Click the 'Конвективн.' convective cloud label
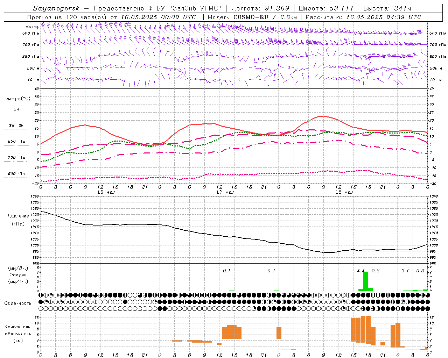Viewport: 448px width, 358px height. coord(18,327)
